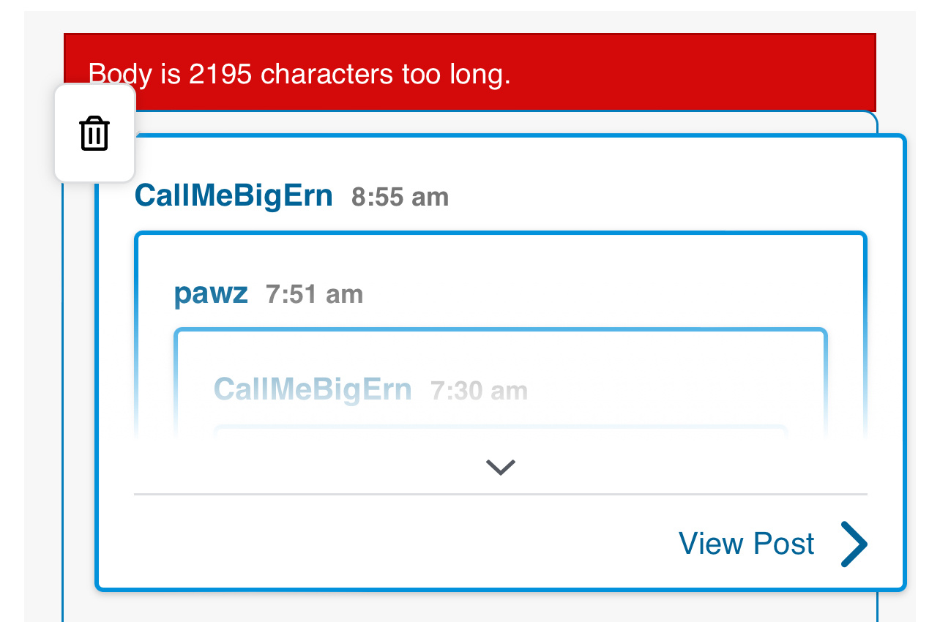Click empty space right of 7:51 am
Screen dimensions: 940x622
pyautogui.click(x=586, y=294)
